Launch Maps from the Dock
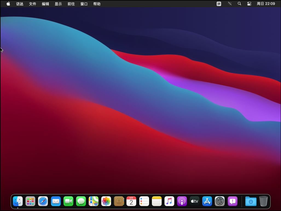Screen dimensions: 281x211 point(94,201)
